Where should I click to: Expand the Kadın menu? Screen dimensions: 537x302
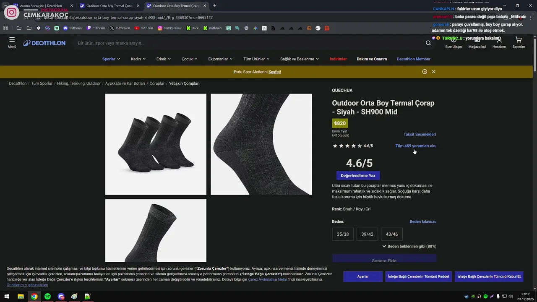click(x=138, y=59)
